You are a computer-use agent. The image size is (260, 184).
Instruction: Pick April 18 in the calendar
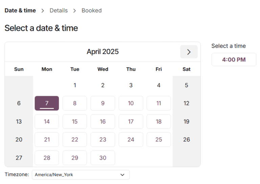tap(158, 121)
